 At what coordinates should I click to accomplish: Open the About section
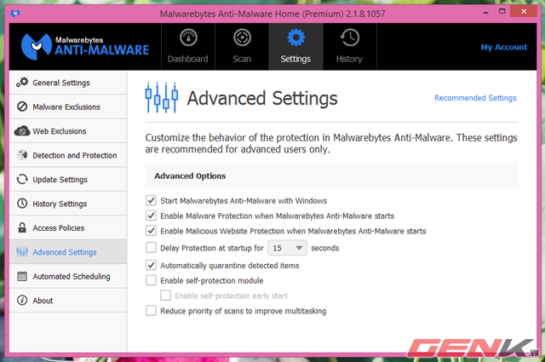coord(68,300)
